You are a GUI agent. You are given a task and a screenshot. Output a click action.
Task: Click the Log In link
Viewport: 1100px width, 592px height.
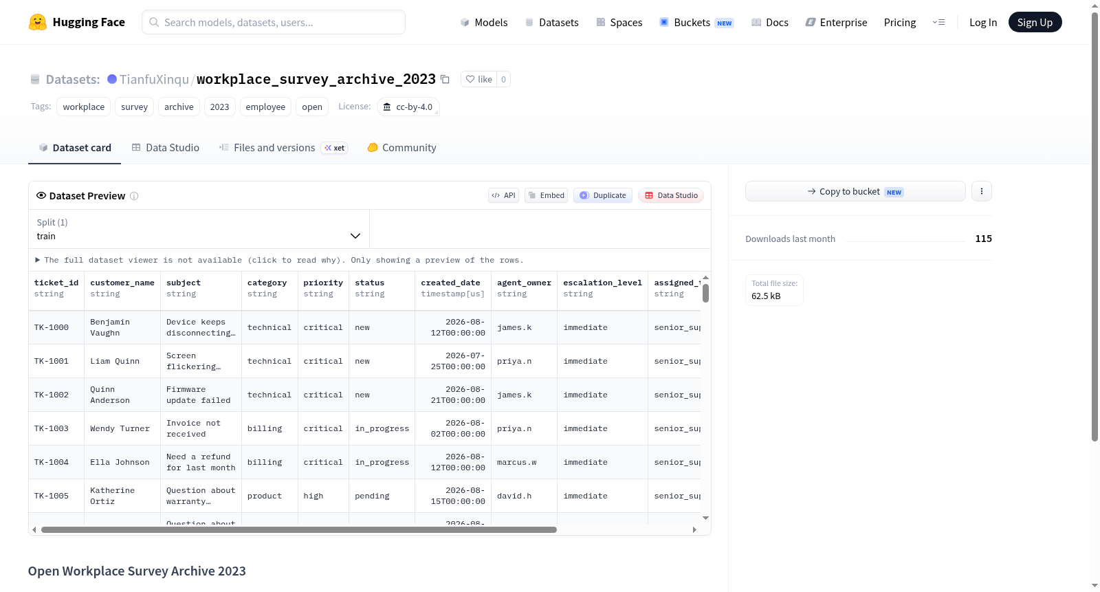coord(983,22)
